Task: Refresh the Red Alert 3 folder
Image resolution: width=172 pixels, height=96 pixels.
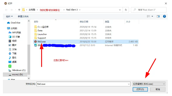Action: point(126,10)
